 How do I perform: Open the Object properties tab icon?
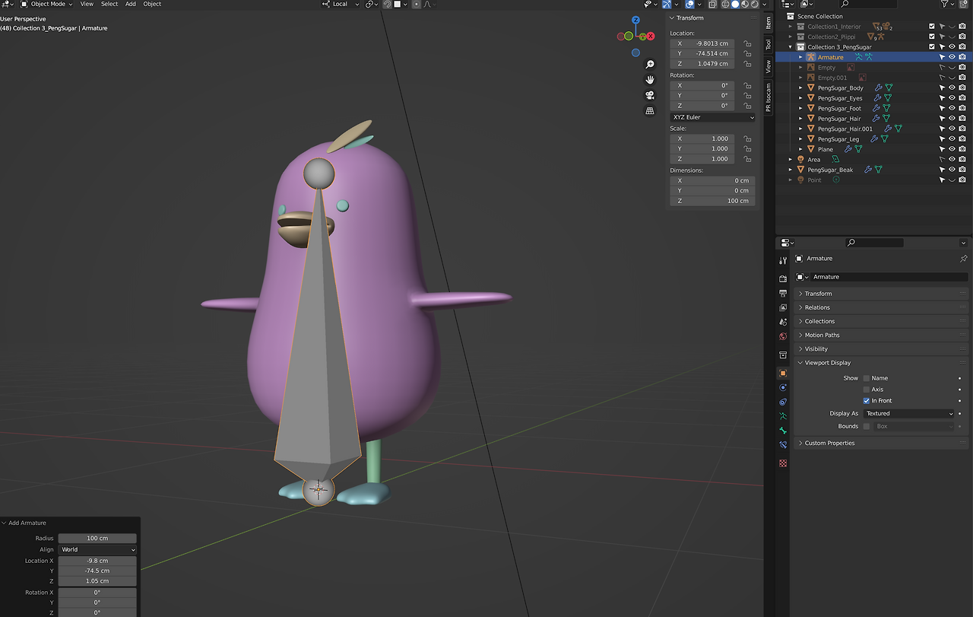[x=783, y=373]
